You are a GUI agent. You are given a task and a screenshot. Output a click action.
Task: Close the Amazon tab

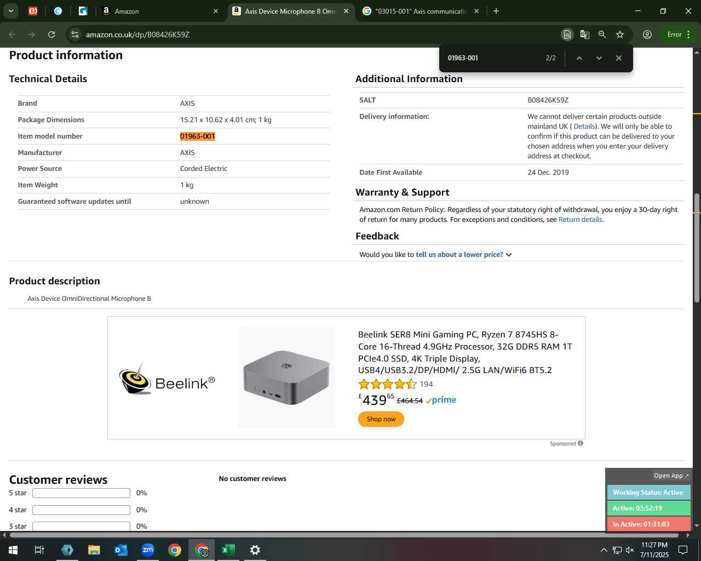point(216,11)
